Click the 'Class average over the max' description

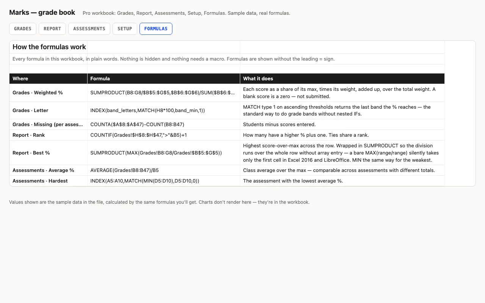(x=342, y=170)
